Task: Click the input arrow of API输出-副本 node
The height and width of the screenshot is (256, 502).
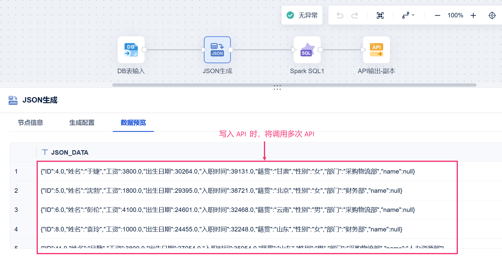Action: click(363, 50)
